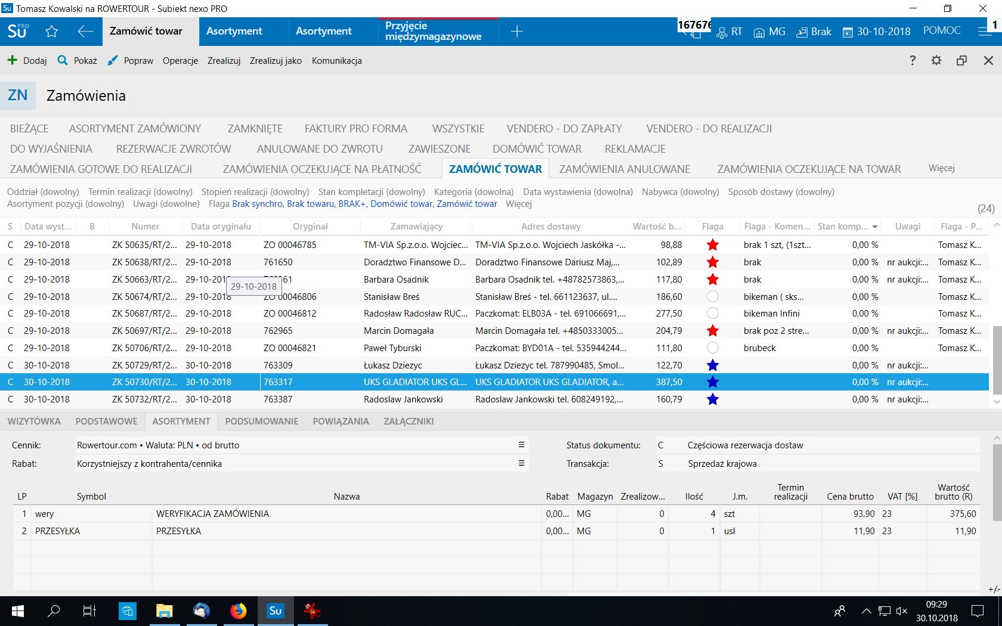
Task: Expand the Rabat options menu
Action: (521, 463)
